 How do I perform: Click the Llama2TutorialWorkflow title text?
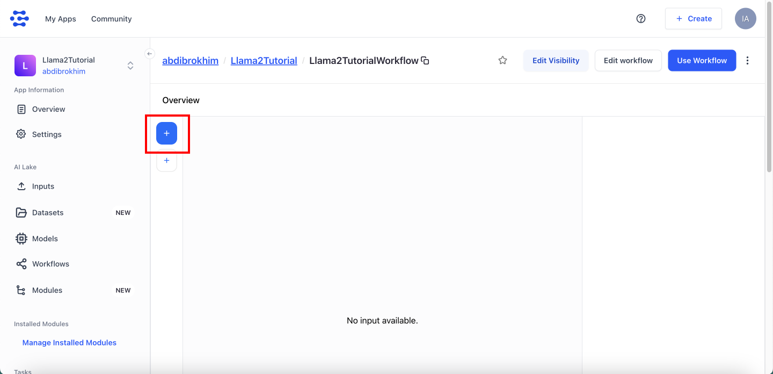coord(364,61)
